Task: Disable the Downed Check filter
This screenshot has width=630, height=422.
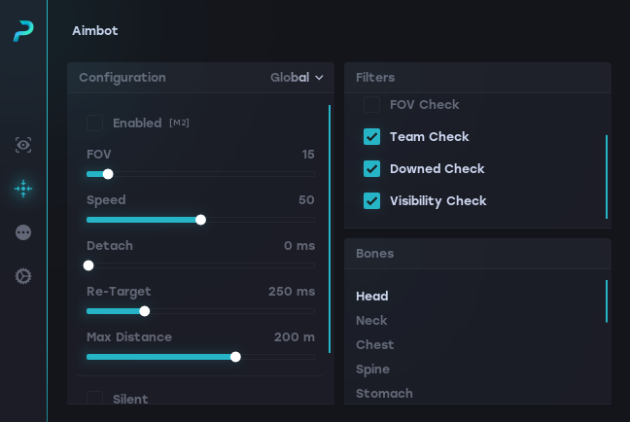Action: pos(371,169)
